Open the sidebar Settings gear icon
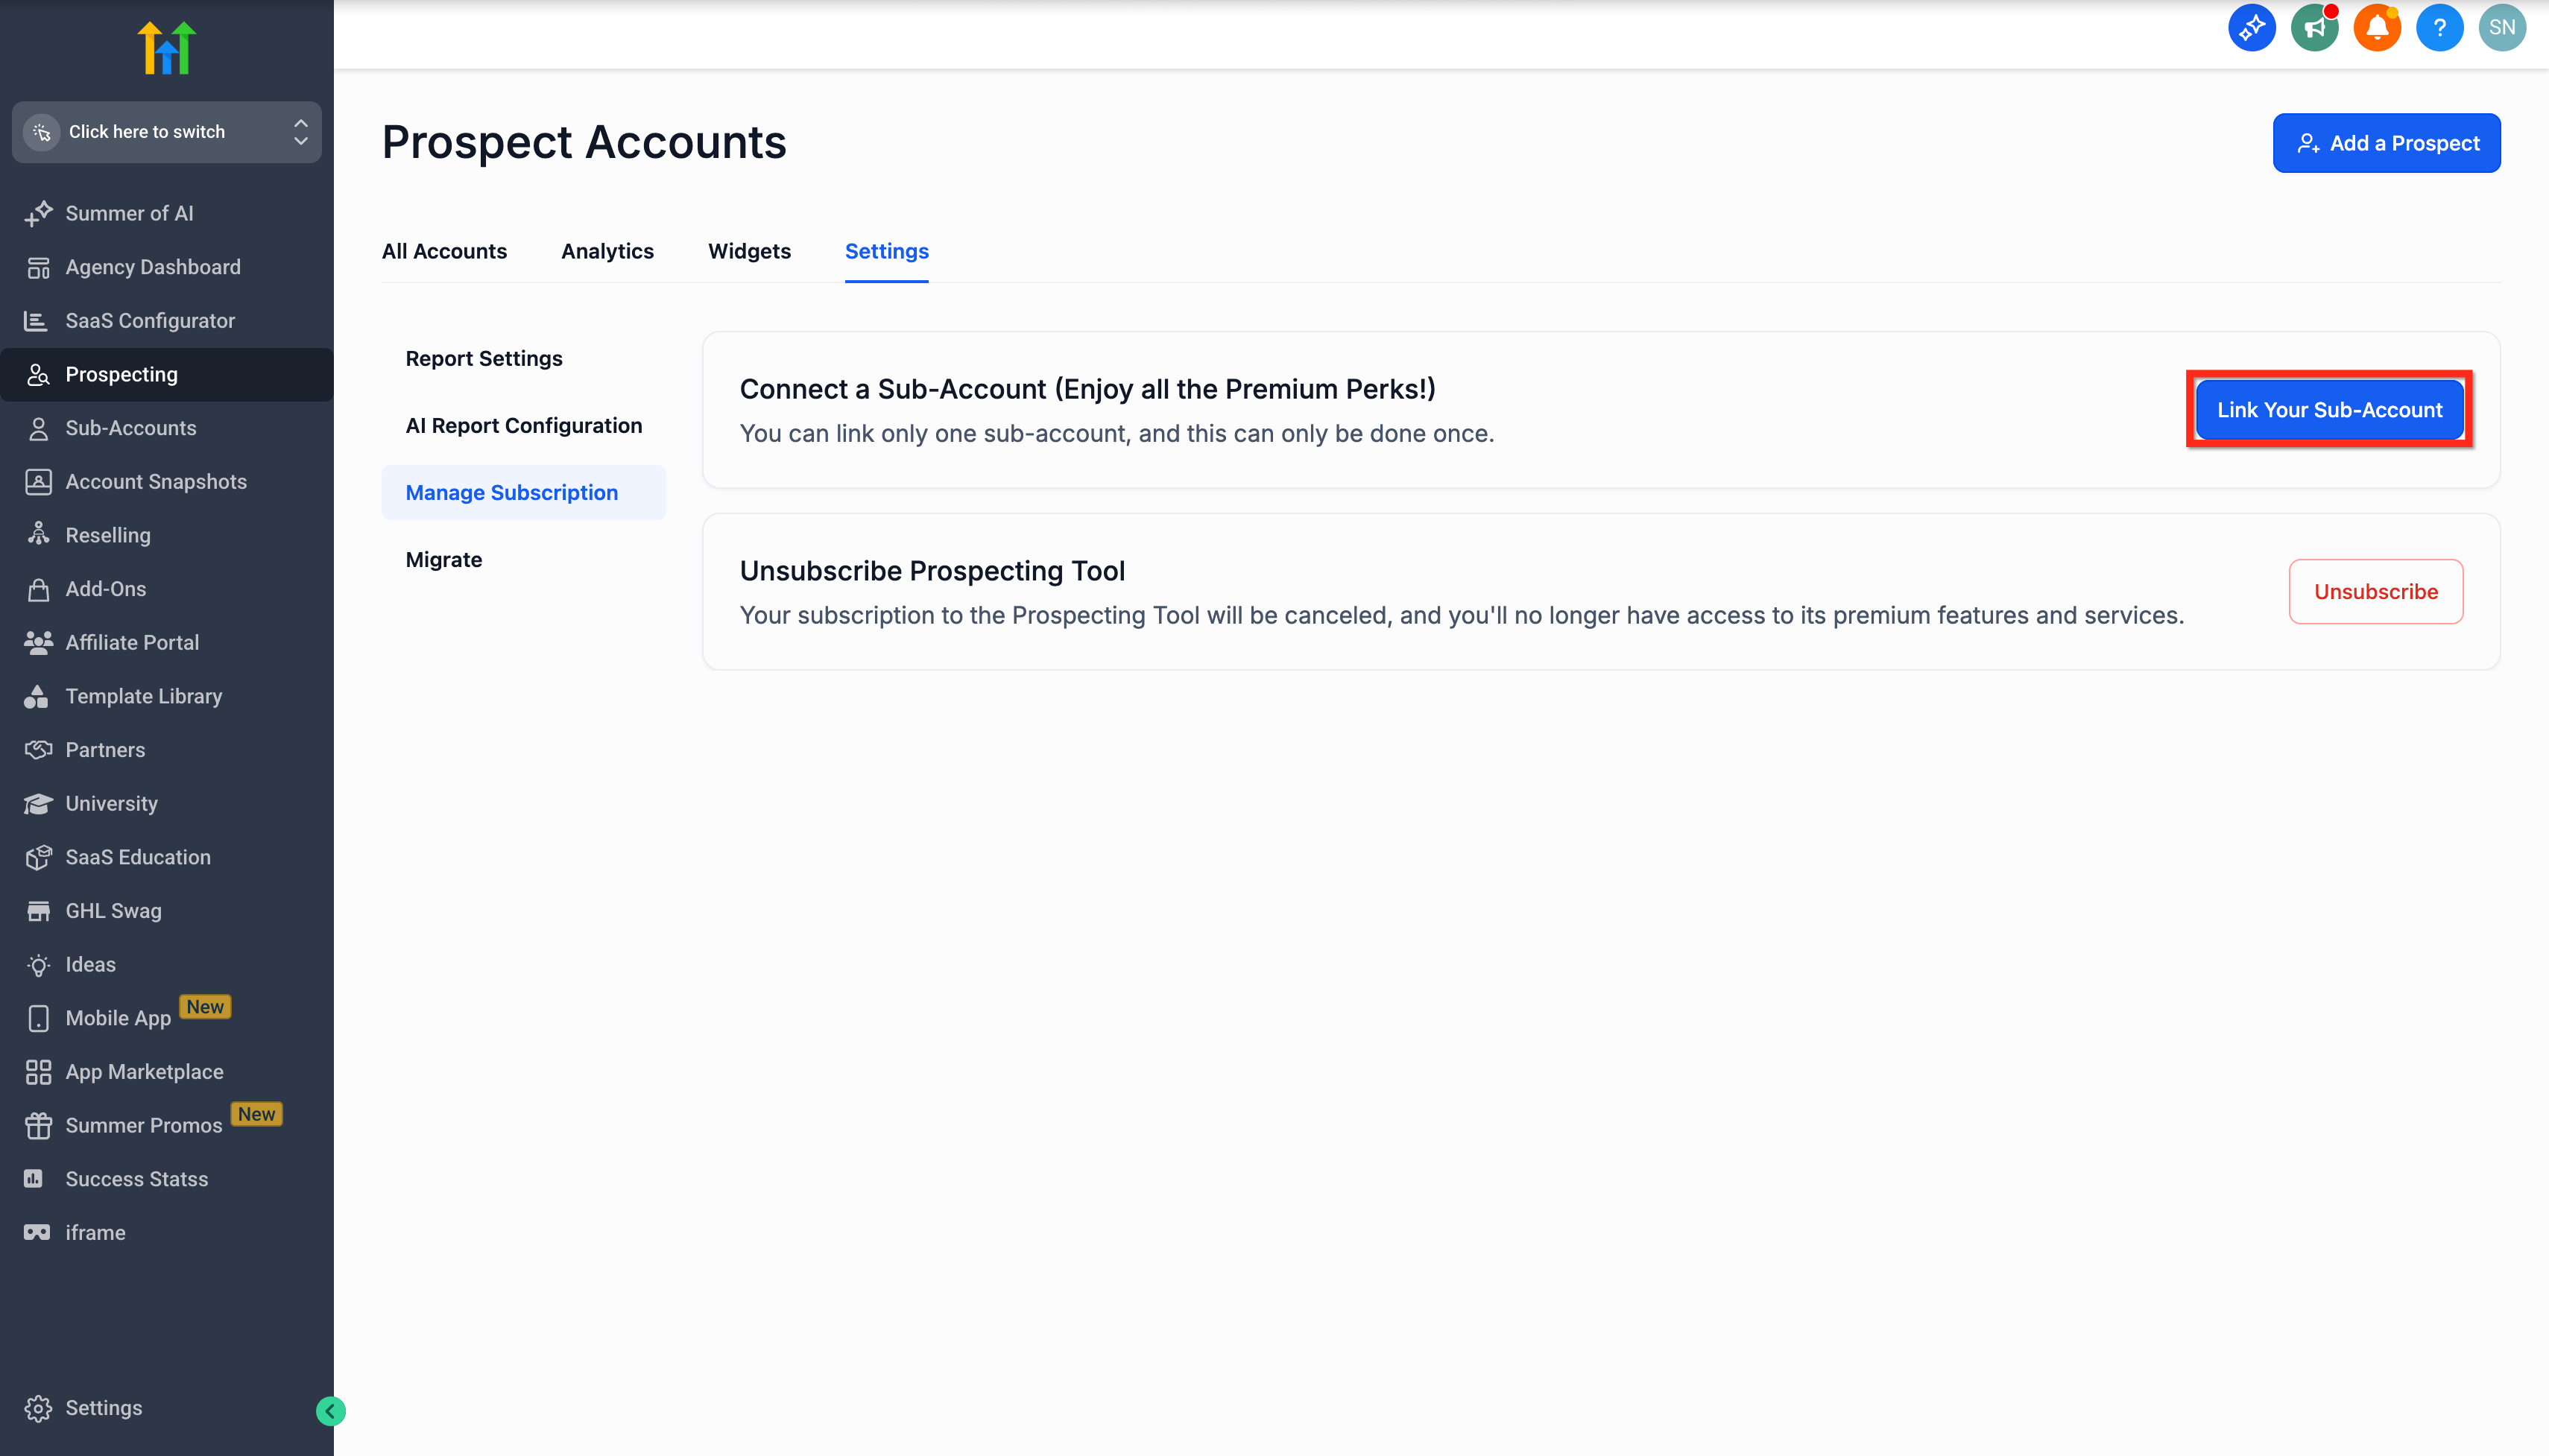The image size is (2549, 1456). (x=38, y=1408)
